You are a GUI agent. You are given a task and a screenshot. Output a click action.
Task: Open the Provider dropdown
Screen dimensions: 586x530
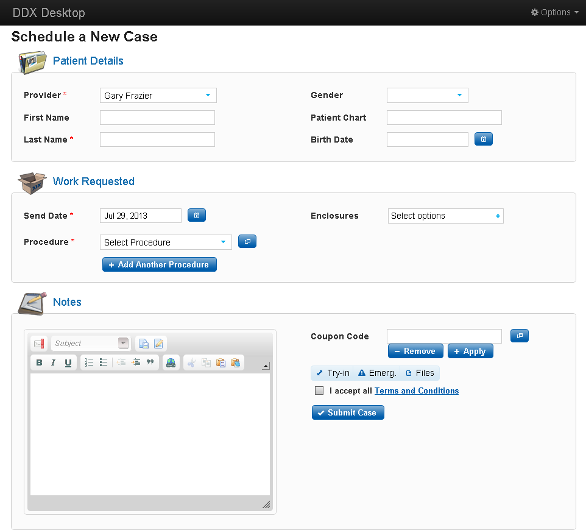158,96
